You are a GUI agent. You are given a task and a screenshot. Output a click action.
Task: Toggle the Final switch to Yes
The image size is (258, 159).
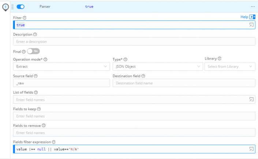(x=33, y=52)
